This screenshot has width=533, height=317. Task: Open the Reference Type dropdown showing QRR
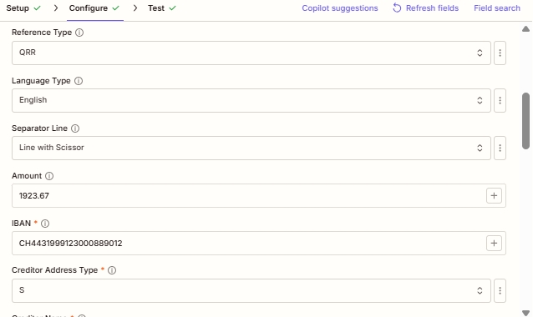(251, 53)
